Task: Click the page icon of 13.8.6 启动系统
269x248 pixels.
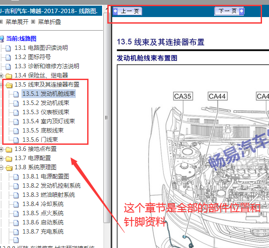Action: coord(16,223)
